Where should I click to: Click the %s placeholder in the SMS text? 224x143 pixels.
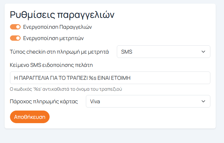tap(92, 78)
